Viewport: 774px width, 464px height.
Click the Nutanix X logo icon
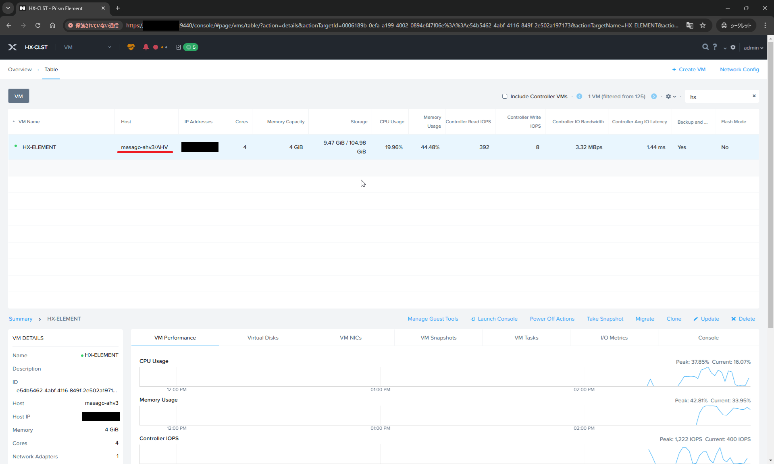pos(12,47)
